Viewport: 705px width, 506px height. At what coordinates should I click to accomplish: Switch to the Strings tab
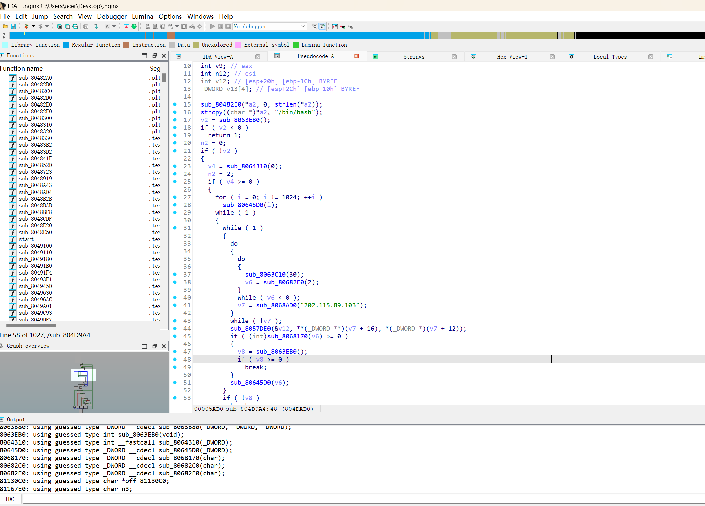coord(414,57)
